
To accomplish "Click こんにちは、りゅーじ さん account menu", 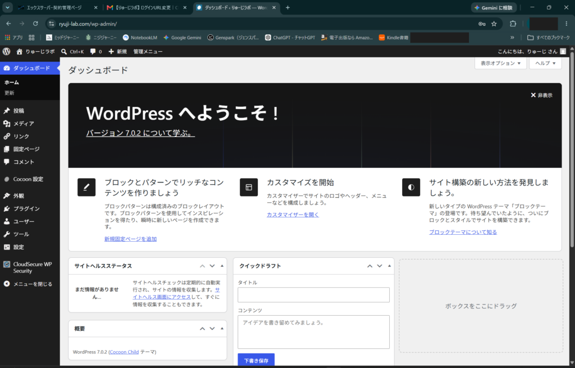I will 532,51.
